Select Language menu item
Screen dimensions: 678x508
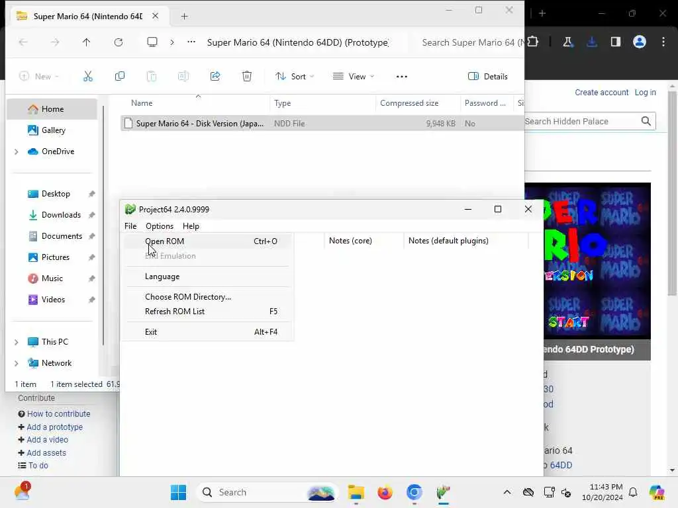pyautogui.click(x=209, y=276)
